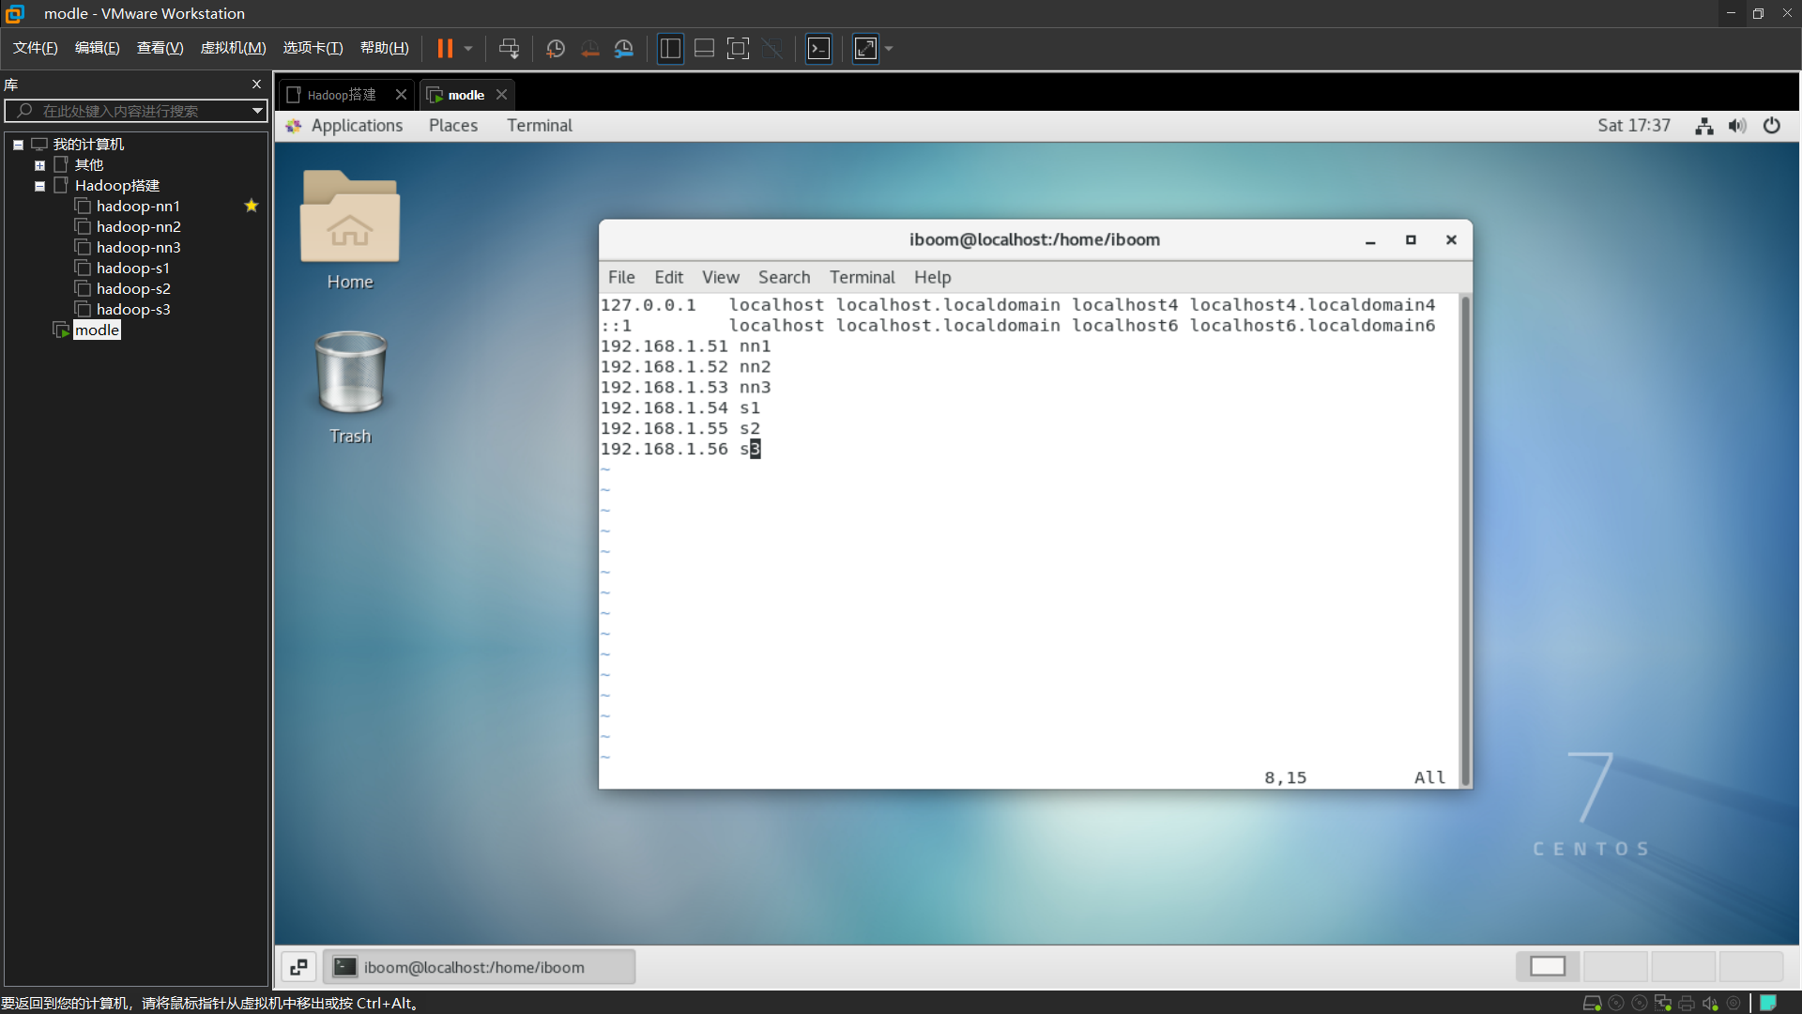This screenshot has width=1802, height=1014.
Task: Open the library search dropdown arrow
Action: pos(257,111)
